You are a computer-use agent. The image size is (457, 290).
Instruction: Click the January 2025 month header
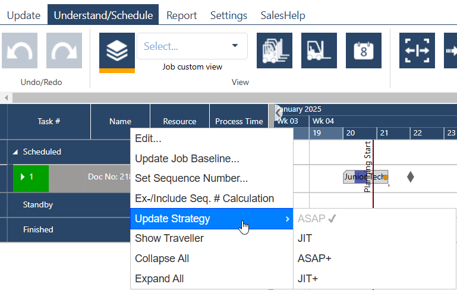[365, 109]
